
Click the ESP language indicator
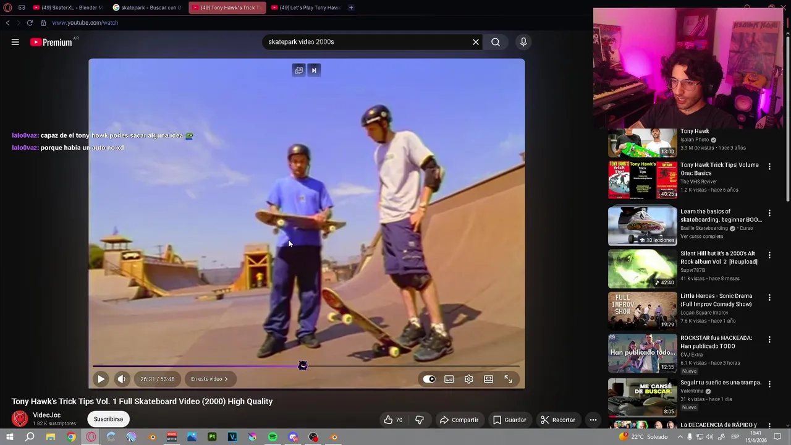(x=735, y=437)
